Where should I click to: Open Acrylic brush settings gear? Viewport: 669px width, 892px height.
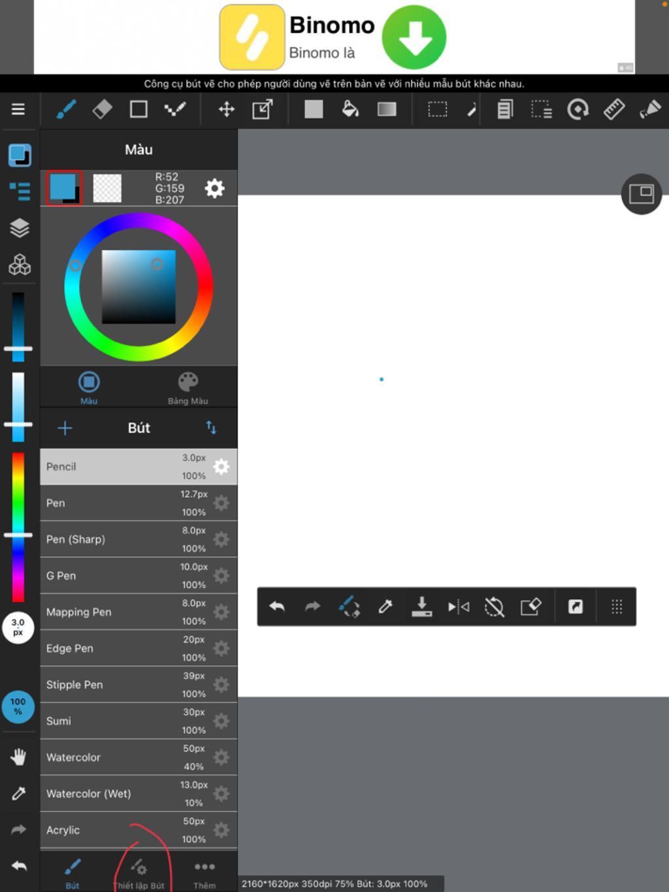pos(221,830)
